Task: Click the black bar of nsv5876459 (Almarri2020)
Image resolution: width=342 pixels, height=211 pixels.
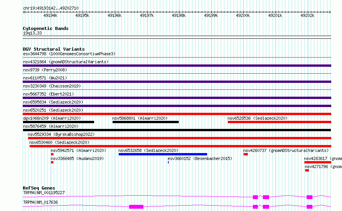Action: [x=177, y=130]
